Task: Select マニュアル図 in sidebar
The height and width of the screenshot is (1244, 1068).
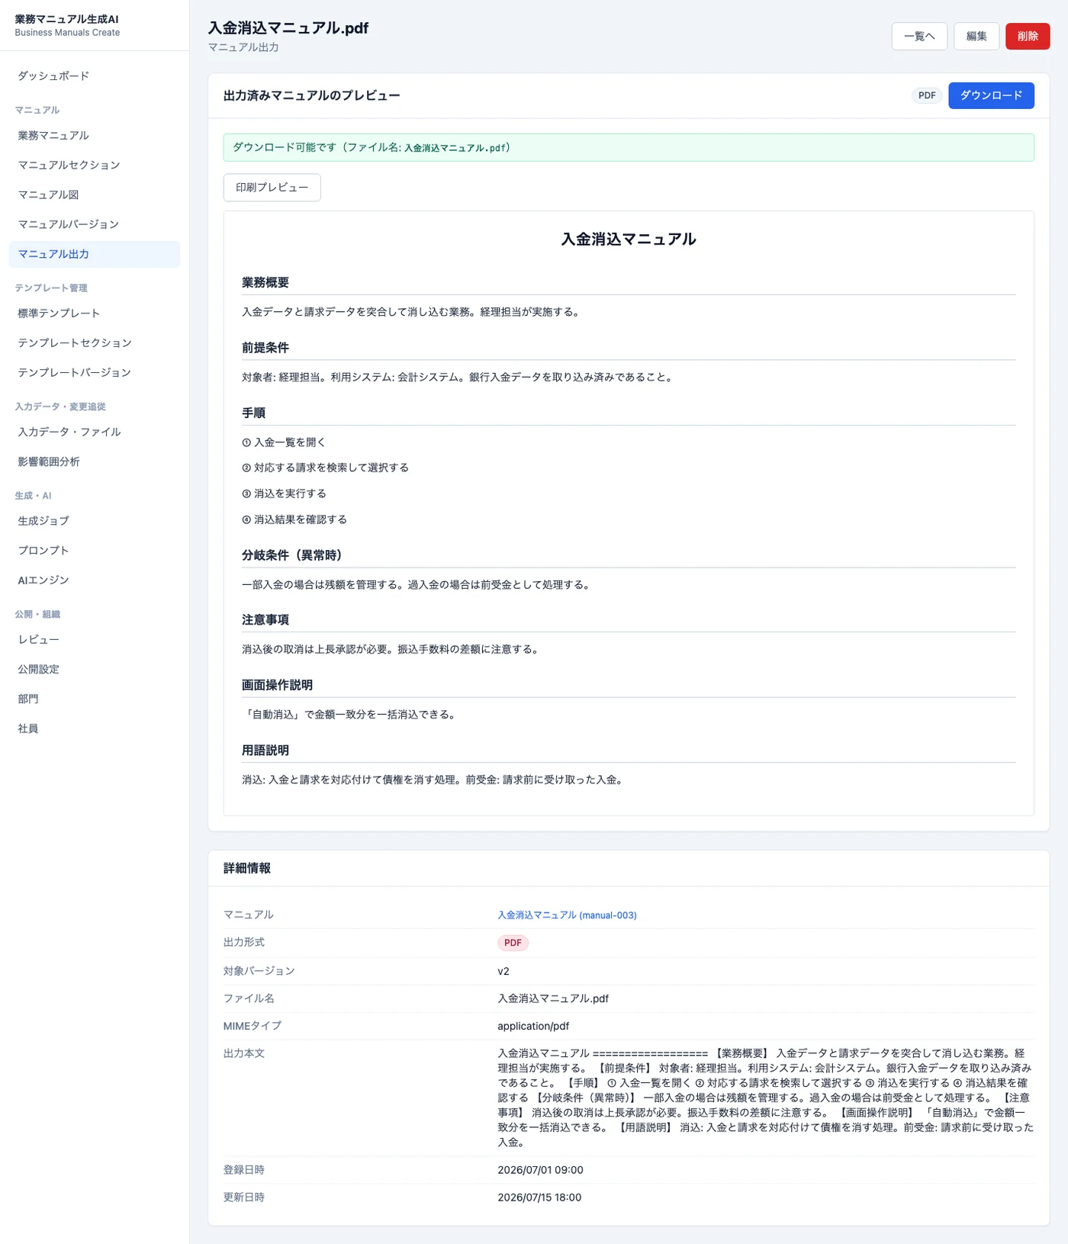Action: (x=95, y=194)
